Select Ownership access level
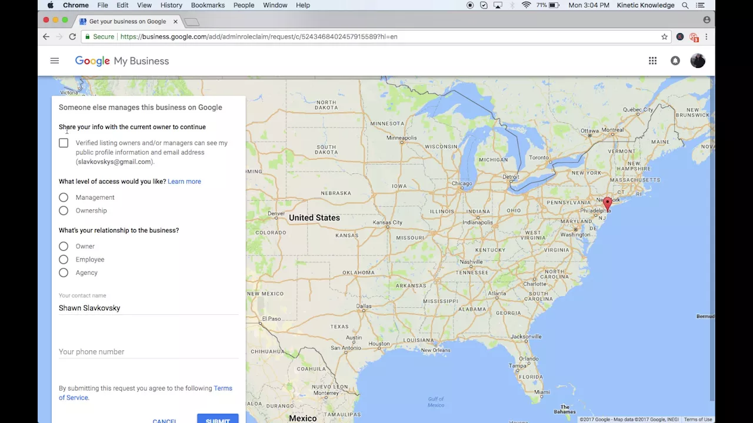753x423 pixels. point(64,210)
